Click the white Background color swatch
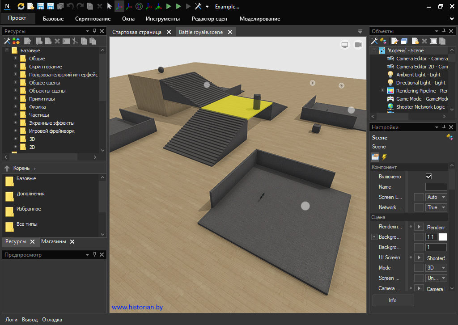Image resolution: width=458 pixels, height=325 pixels. (443, 237)
